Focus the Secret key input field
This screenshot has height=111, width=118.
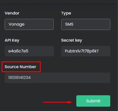(86, 51)
